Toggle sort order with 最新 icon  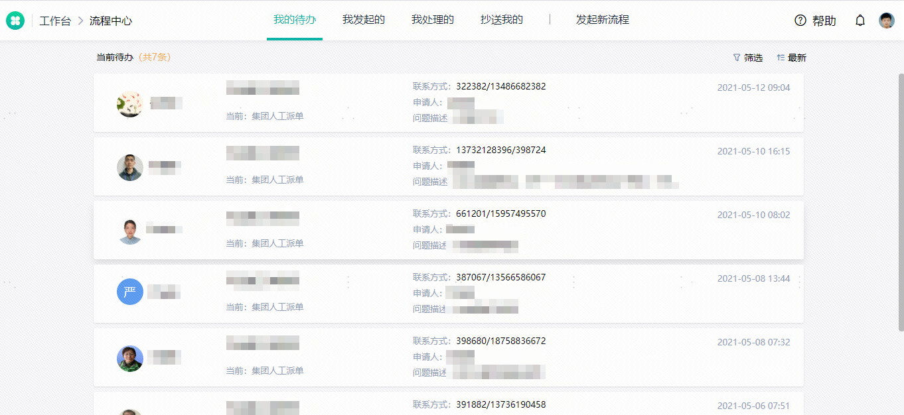click(781, 58)
